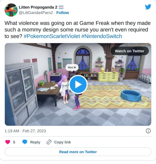
Task: Click the transgender flag emoji beside the name
Action: click(61, 7)
